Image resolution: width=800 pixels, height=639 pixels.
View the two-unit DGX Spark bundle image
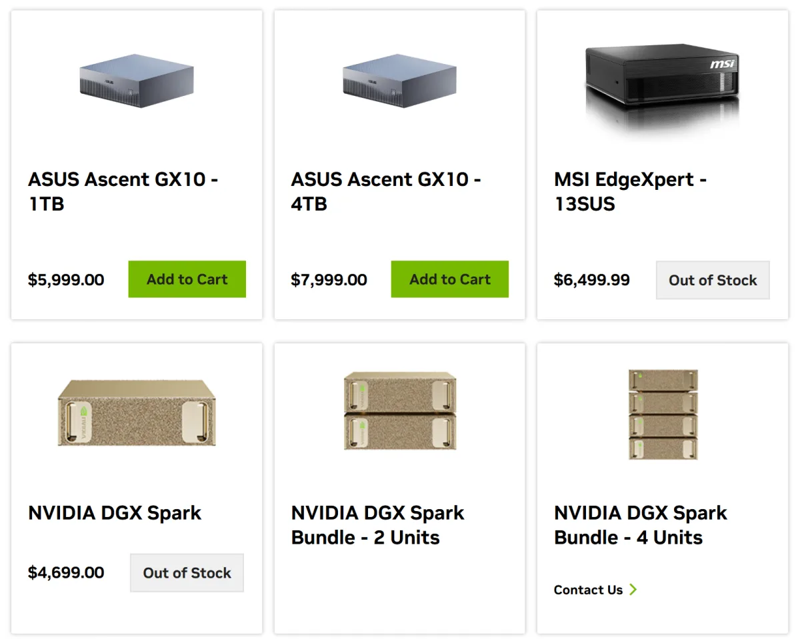tap(400, 410)
